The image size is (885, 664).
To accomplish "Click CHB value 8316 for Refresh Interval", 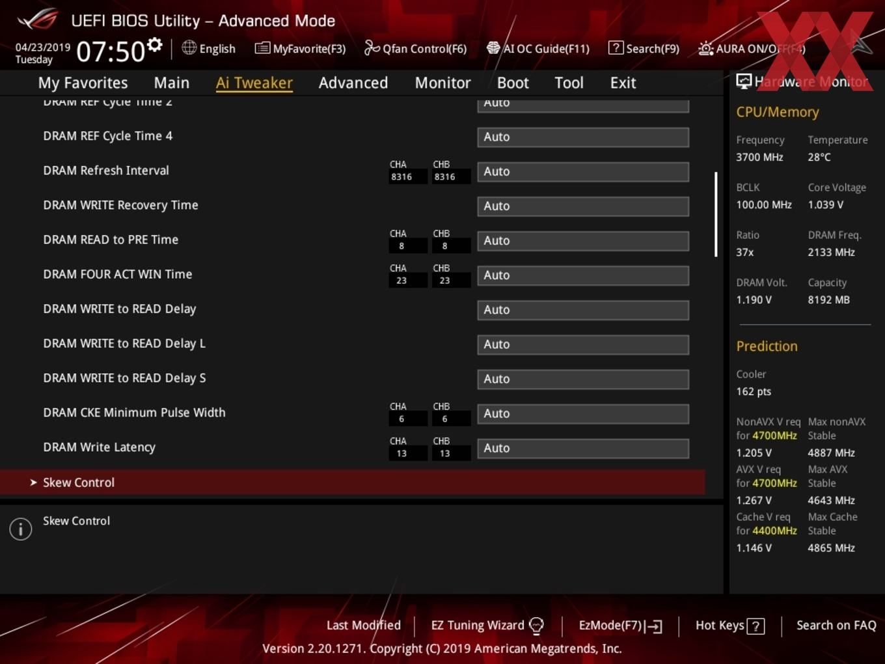I will (451, 177).
